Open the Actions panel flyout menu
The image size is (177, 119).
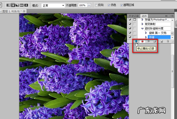pyautogui.click(x=172, y=16)
